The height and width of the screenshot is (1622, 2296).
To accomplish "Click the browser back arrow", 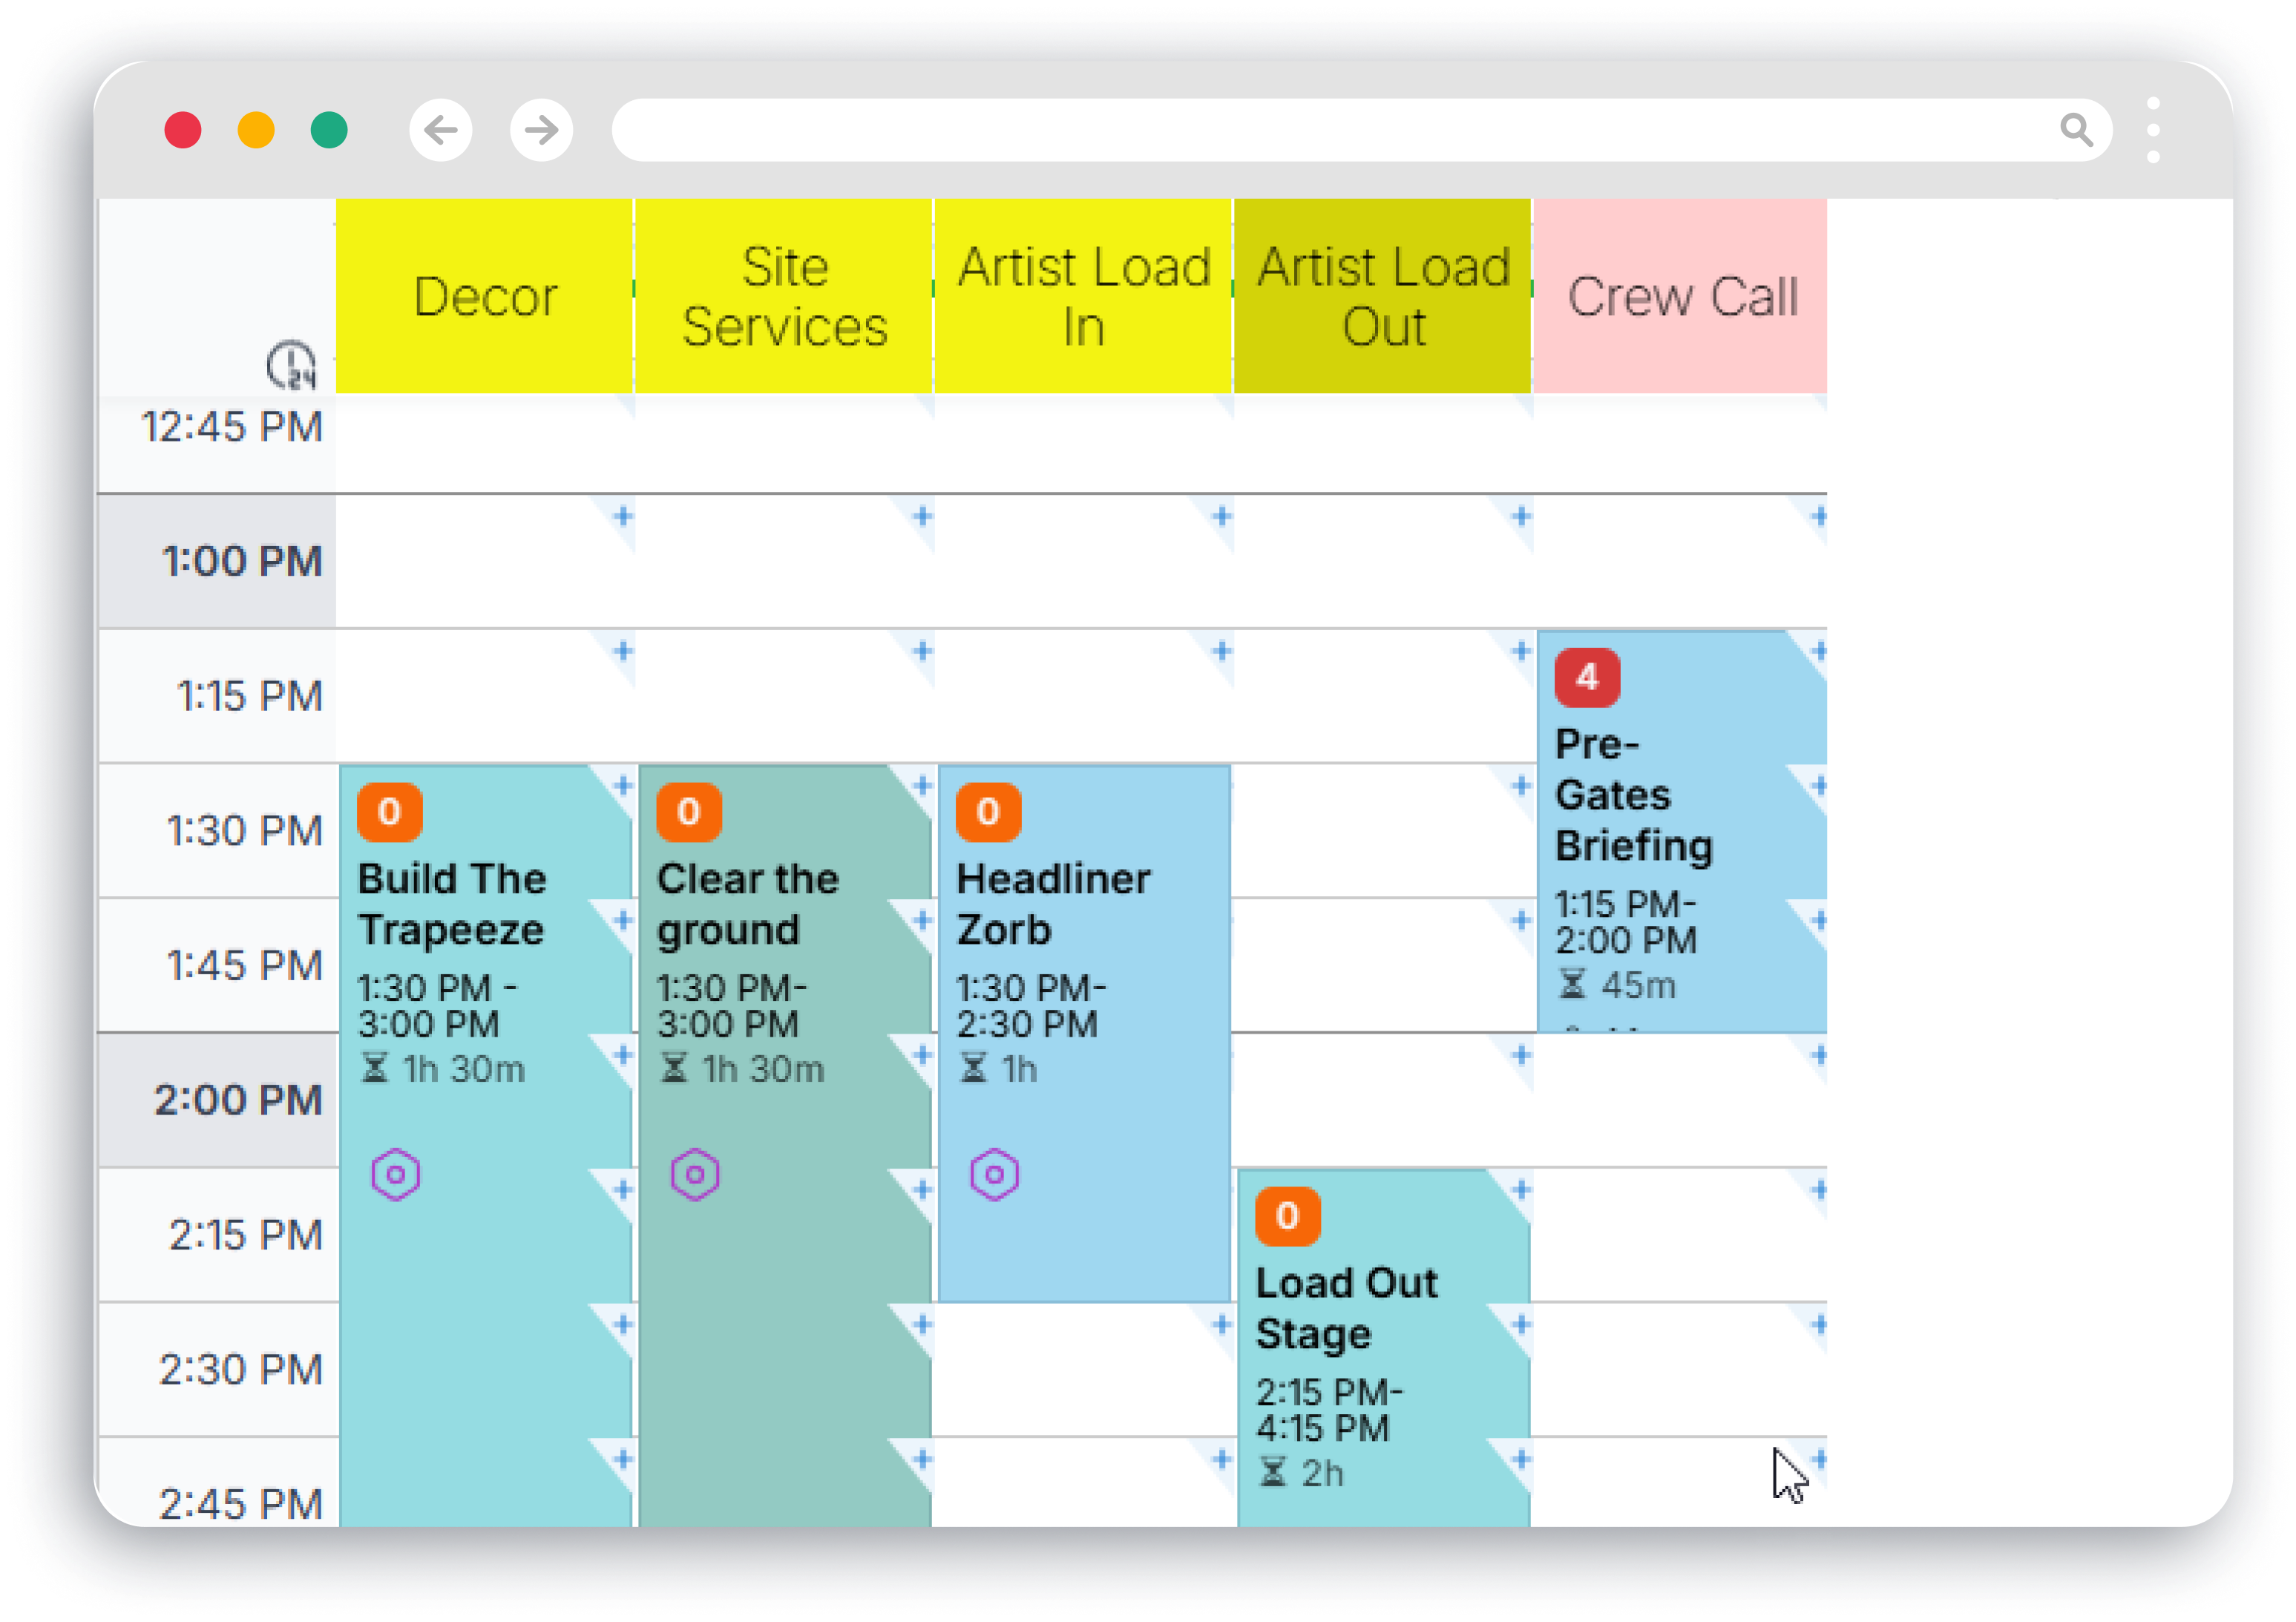I will pos(438,131).
